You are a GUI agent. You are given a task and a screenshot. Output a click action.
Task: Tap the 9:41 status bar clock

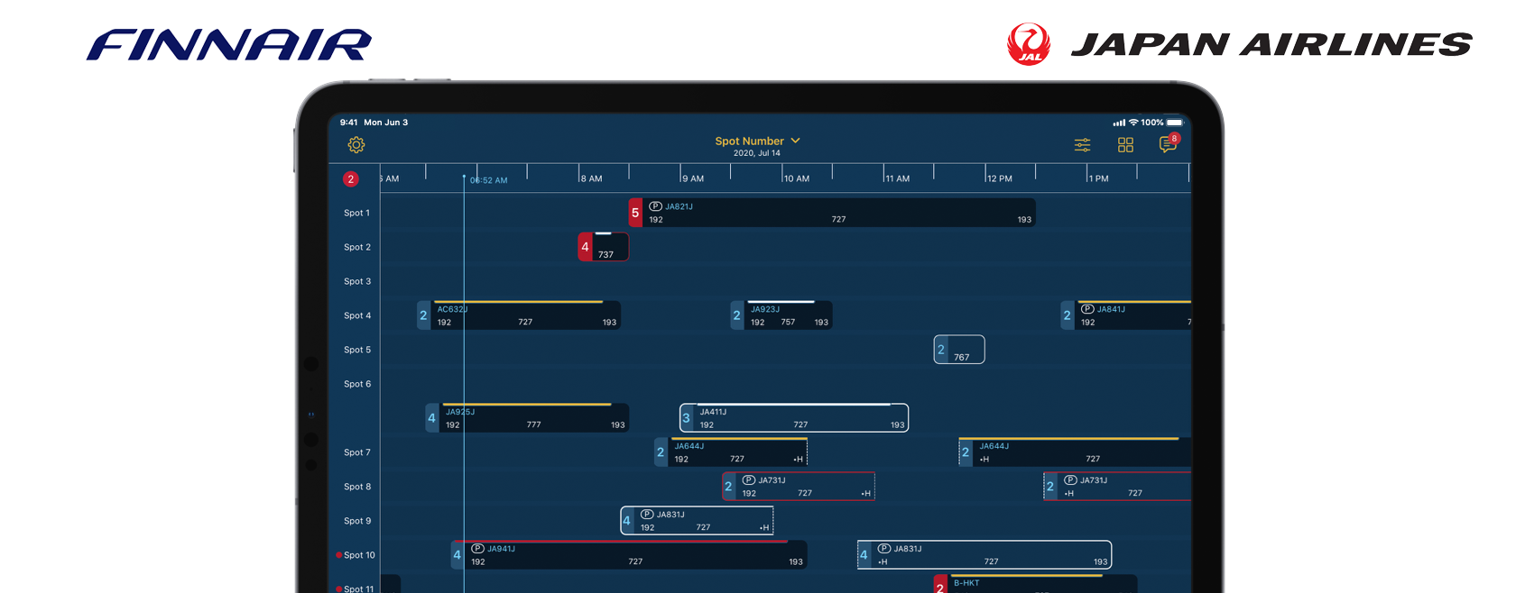348,123
